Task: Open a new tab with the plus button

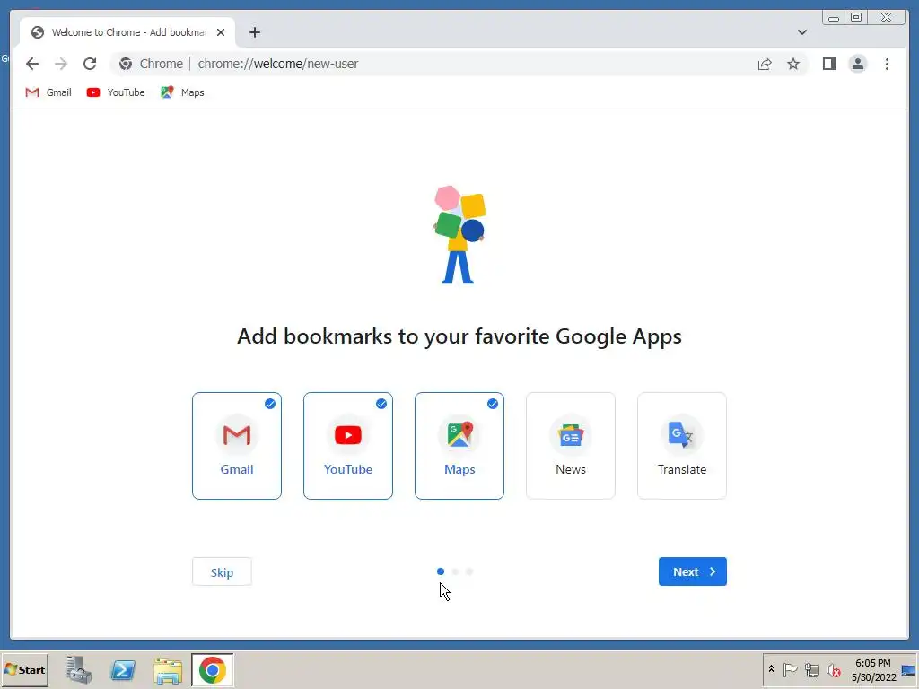Action: 254,32
